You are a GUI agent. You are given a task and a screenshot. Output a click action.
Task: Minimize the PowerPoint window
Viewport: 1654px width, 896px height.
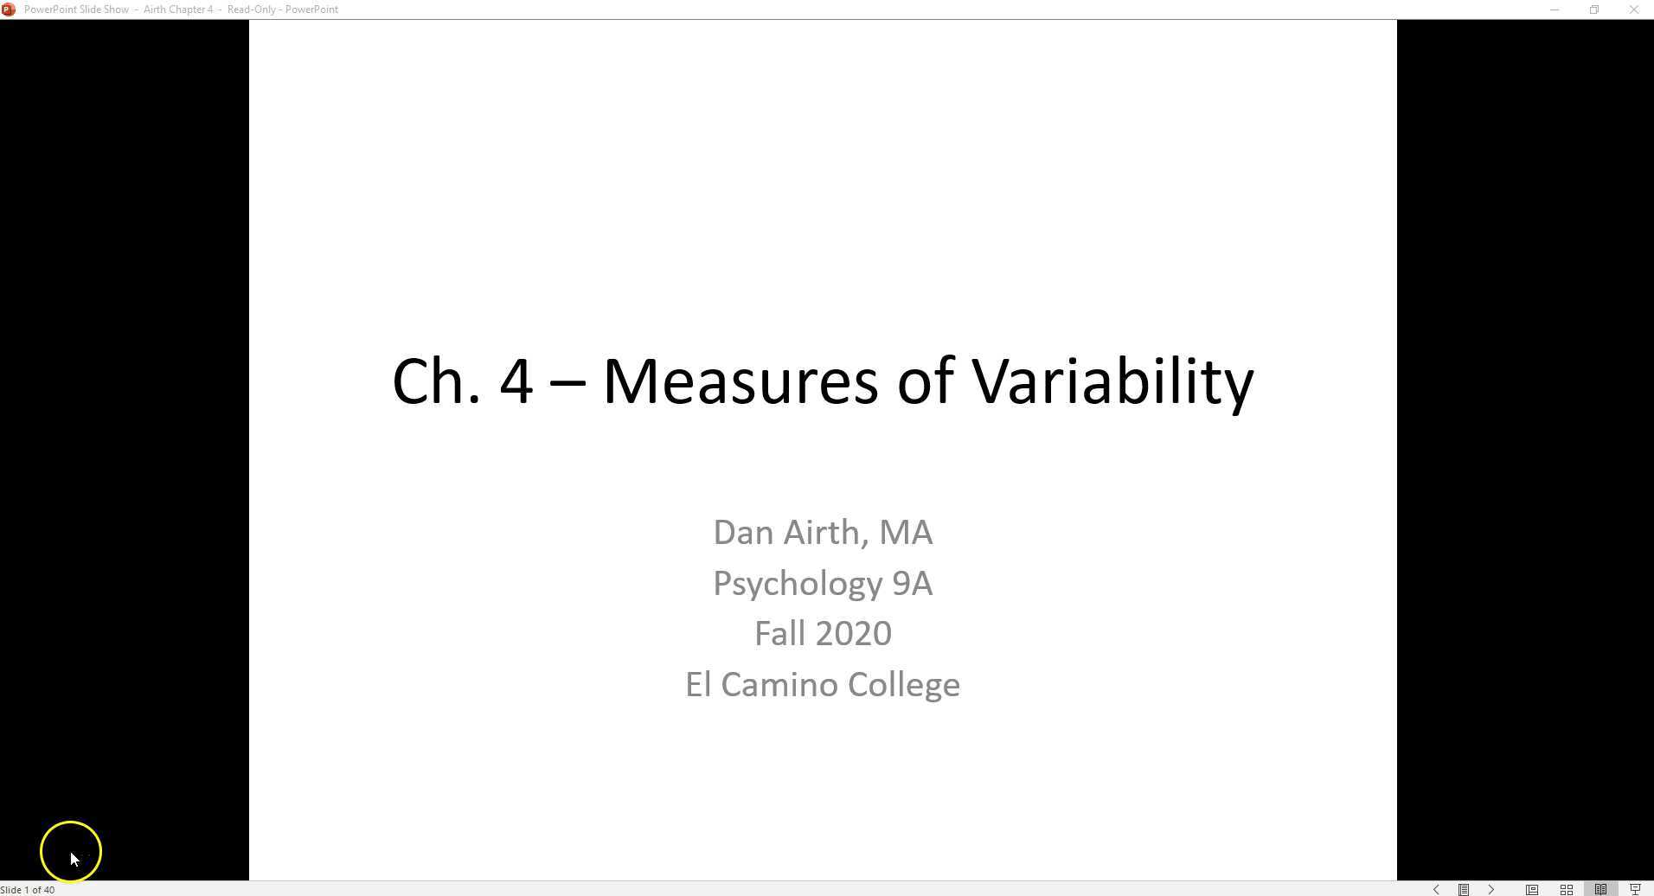click(x=1555, y=10)
